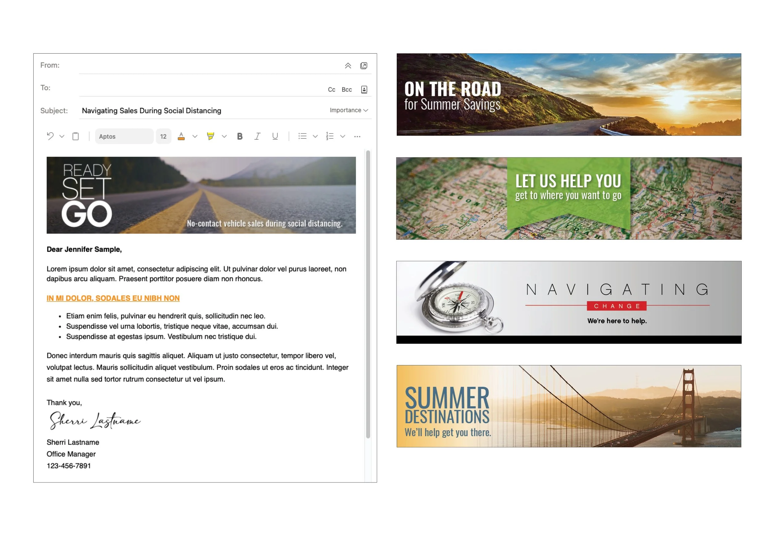
Task: Open the font color dropdown arrow
Action: (194, 137)
